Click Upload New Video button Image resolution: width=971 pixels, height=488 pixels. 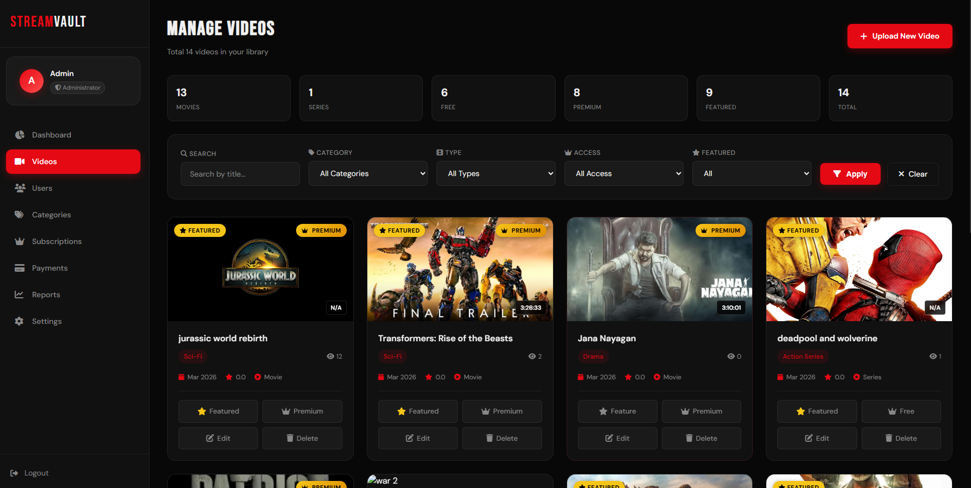click(899, 36)
